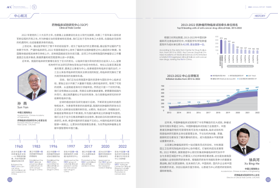Click the Clinical Trials Center subtitle
The width and height of the screenshot is (278, 188).
coord(70,28)
